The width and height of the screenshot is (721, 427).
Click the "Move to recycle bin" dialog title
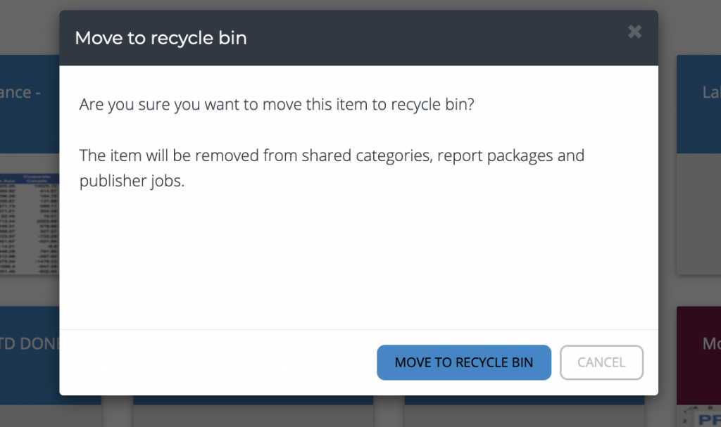click(x=161, y=38)
